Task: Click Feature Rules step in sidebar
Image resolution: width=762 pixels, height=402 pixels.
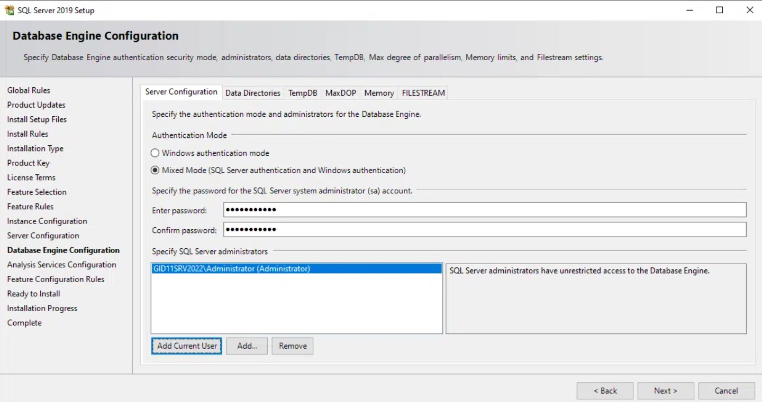Action: point(30,207)
